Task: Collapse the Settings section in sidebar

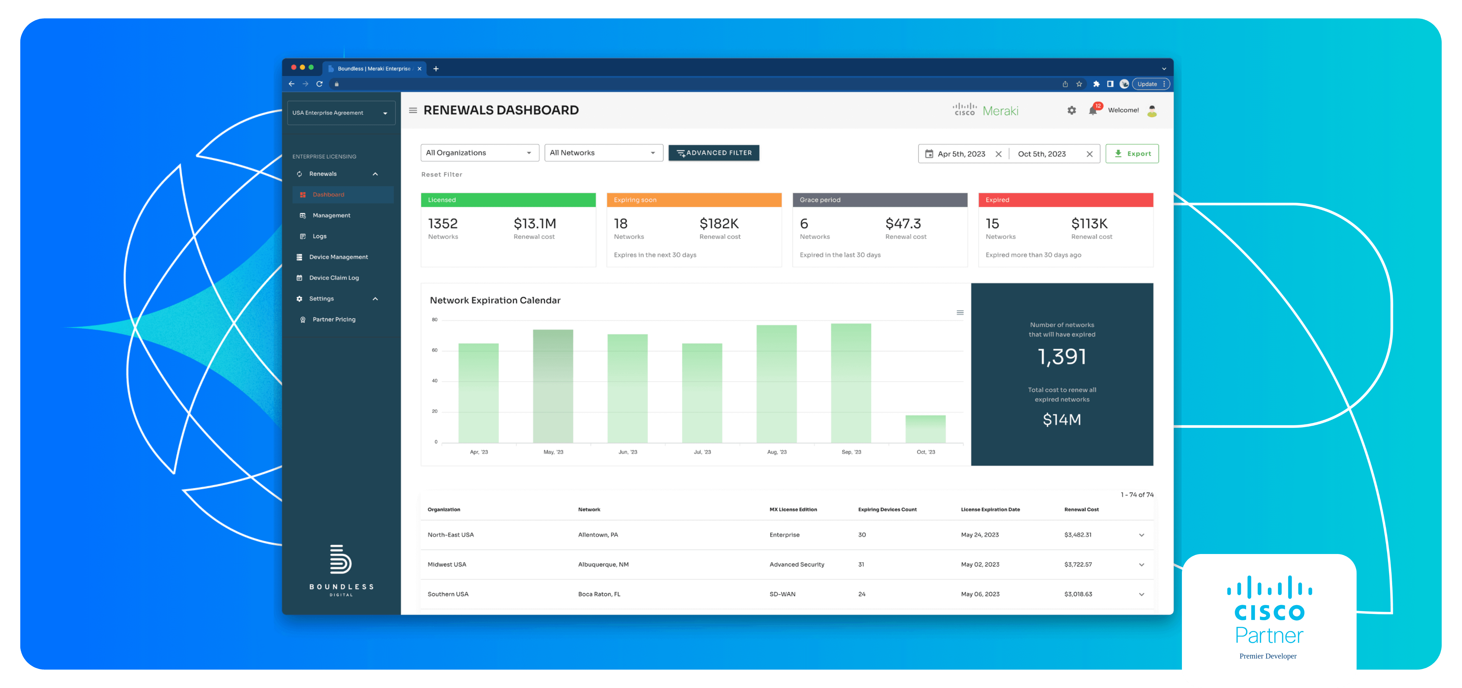Action: pos(374,298)
